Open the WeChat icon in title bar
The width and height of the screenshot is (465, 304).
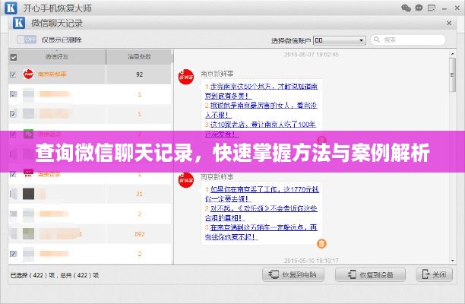pos(406,8)
